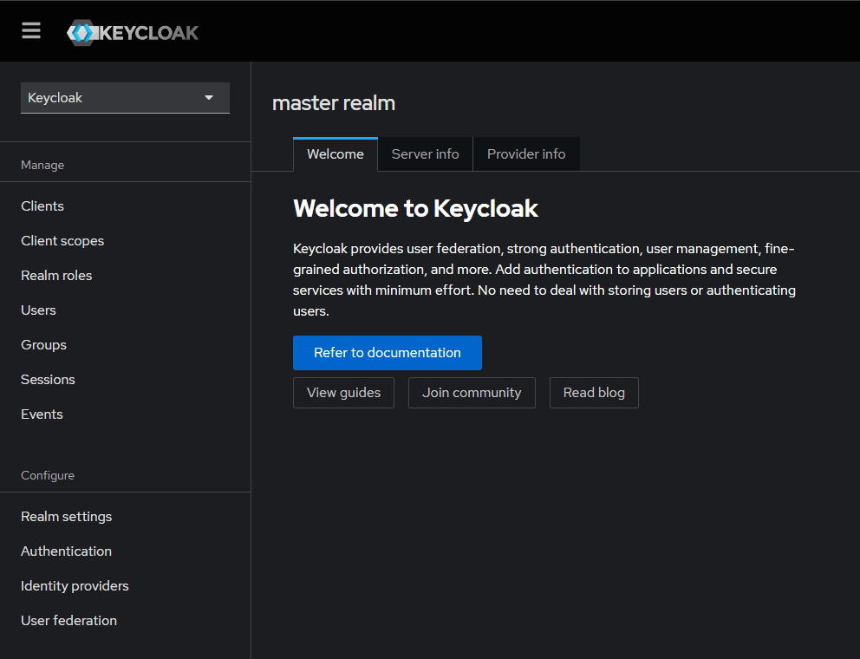This screenshot has width=860, height=659.
Task: Click the Read blog button
Action: click(594, 393)
